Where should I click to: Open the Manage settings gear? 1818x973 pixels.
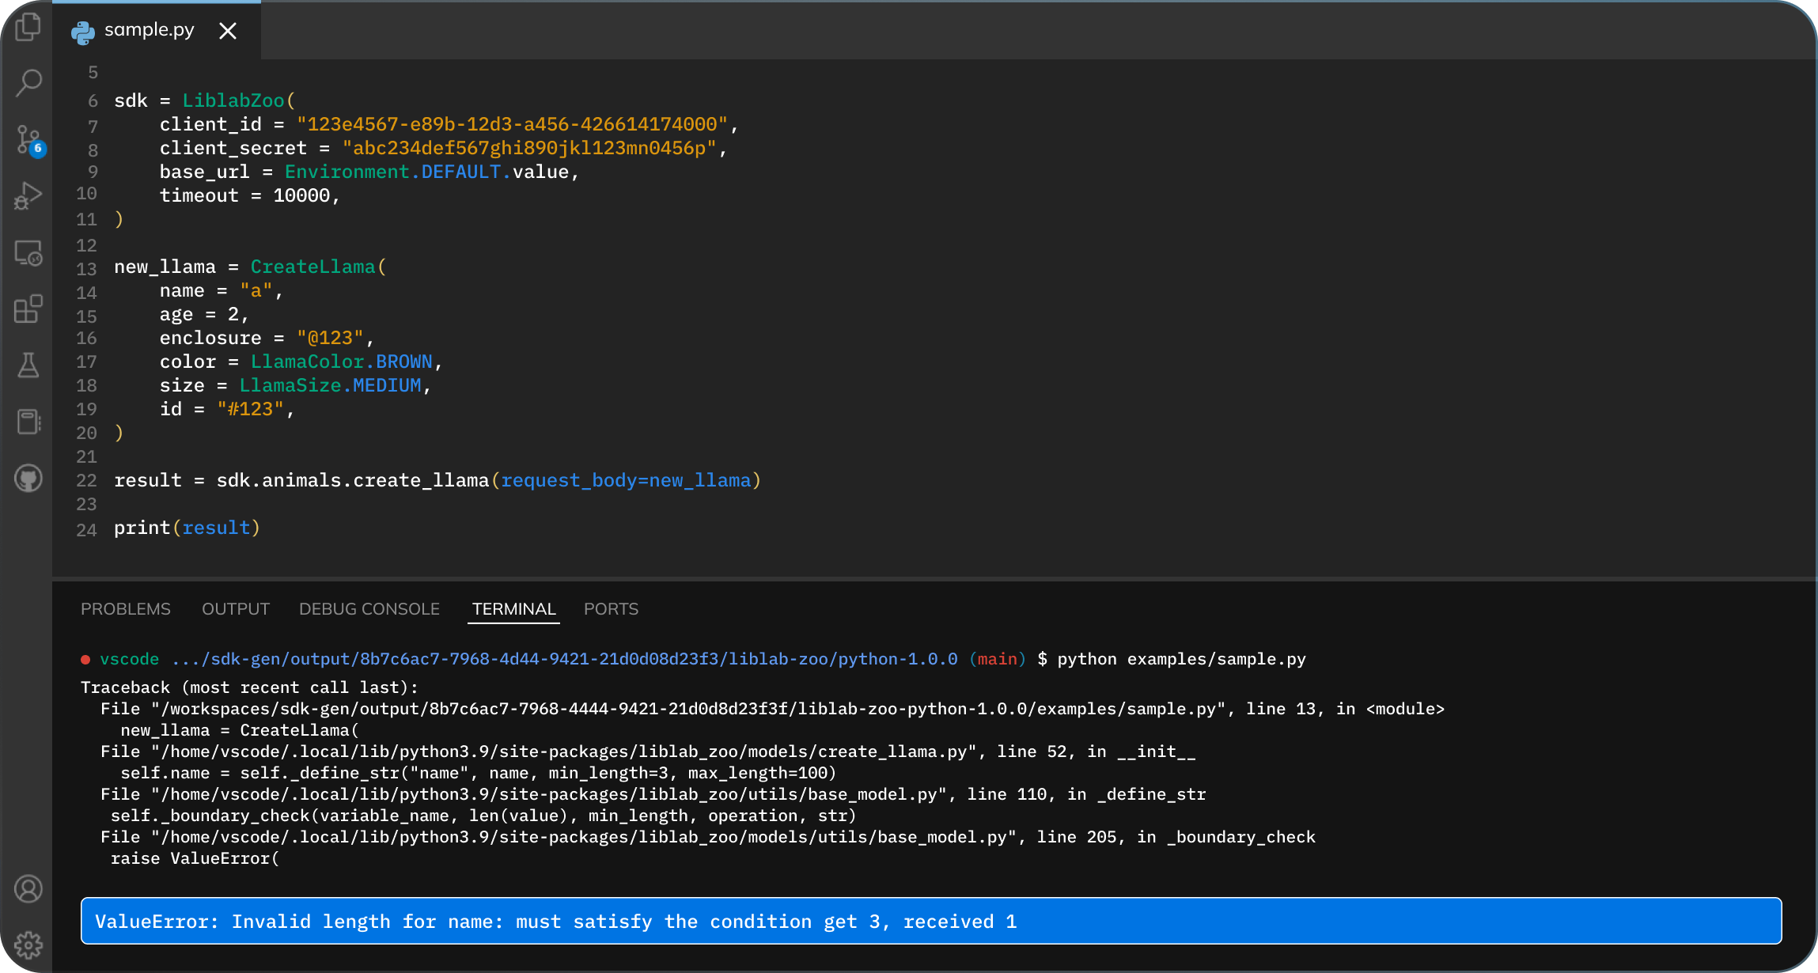[28, 945]
